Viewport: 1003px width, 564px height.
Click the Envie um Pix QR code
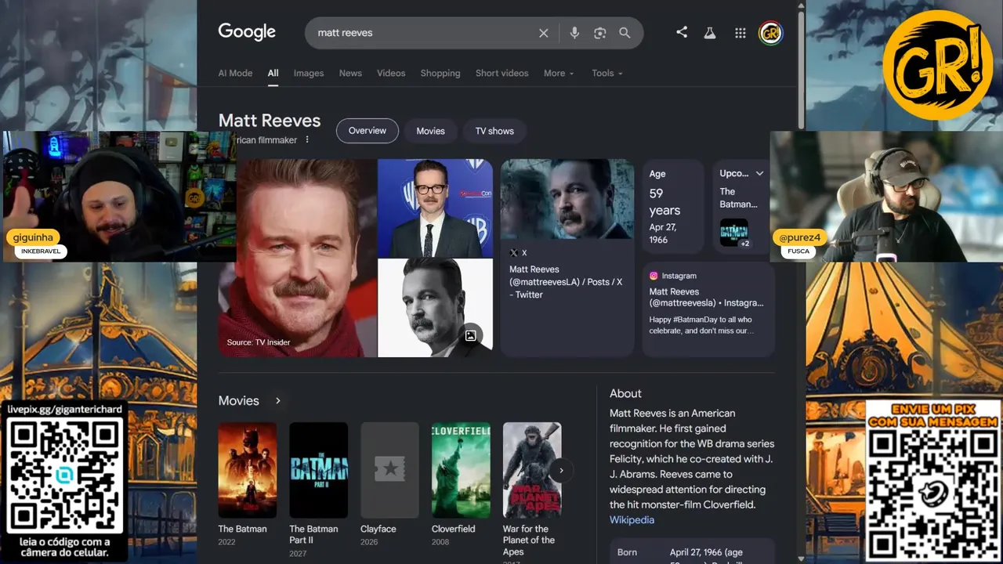(x=932, y=493)
